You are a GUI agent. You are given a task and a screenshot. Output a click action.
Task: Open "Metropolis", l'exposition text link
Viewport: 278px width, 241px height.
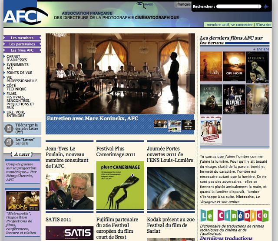(21, 223)
